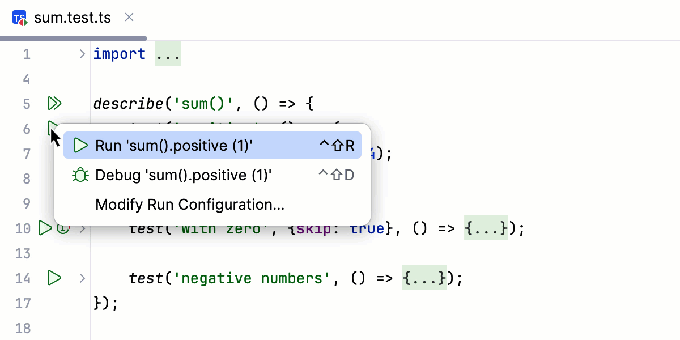This screenshot has width=680, height=340.
Task: Click the debug bug icon in the menu
Action: pyautogui.click(x=80, y=175)
